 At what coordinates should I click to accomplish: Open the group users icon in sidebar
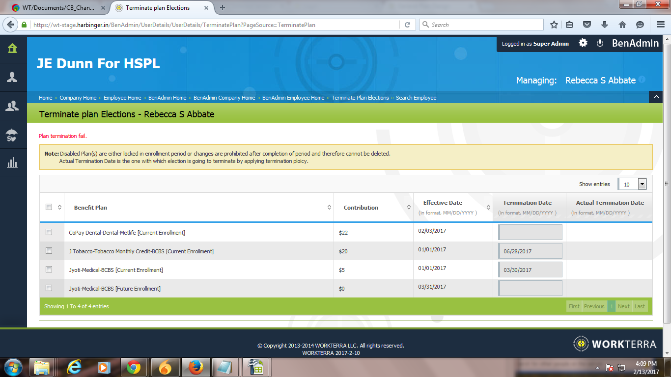click(12, 106)
